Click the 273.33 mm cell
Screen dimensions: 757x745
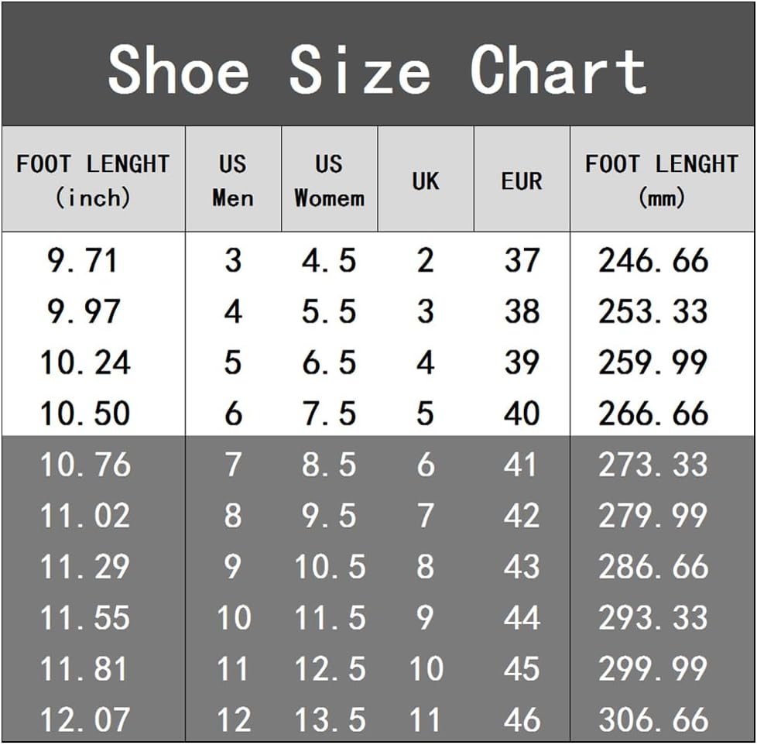coord(653,465)
